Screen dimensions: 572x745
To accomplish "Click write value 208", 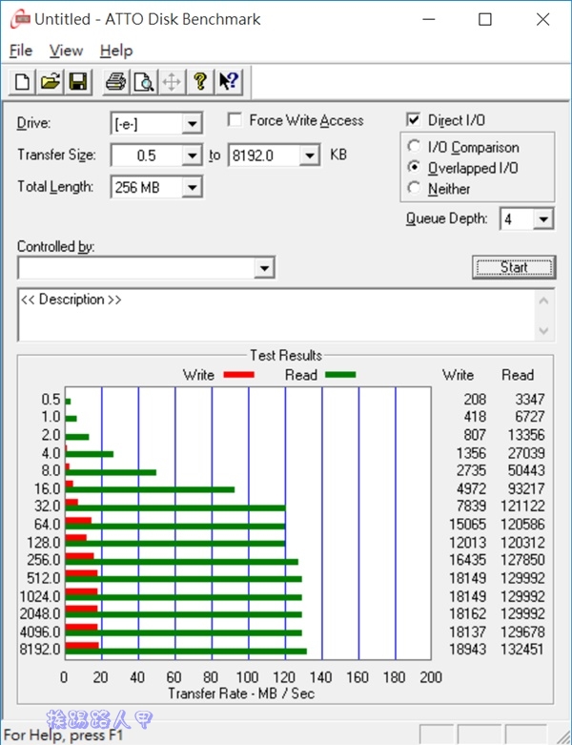I will pyautogui.click(x=475, y=400).
